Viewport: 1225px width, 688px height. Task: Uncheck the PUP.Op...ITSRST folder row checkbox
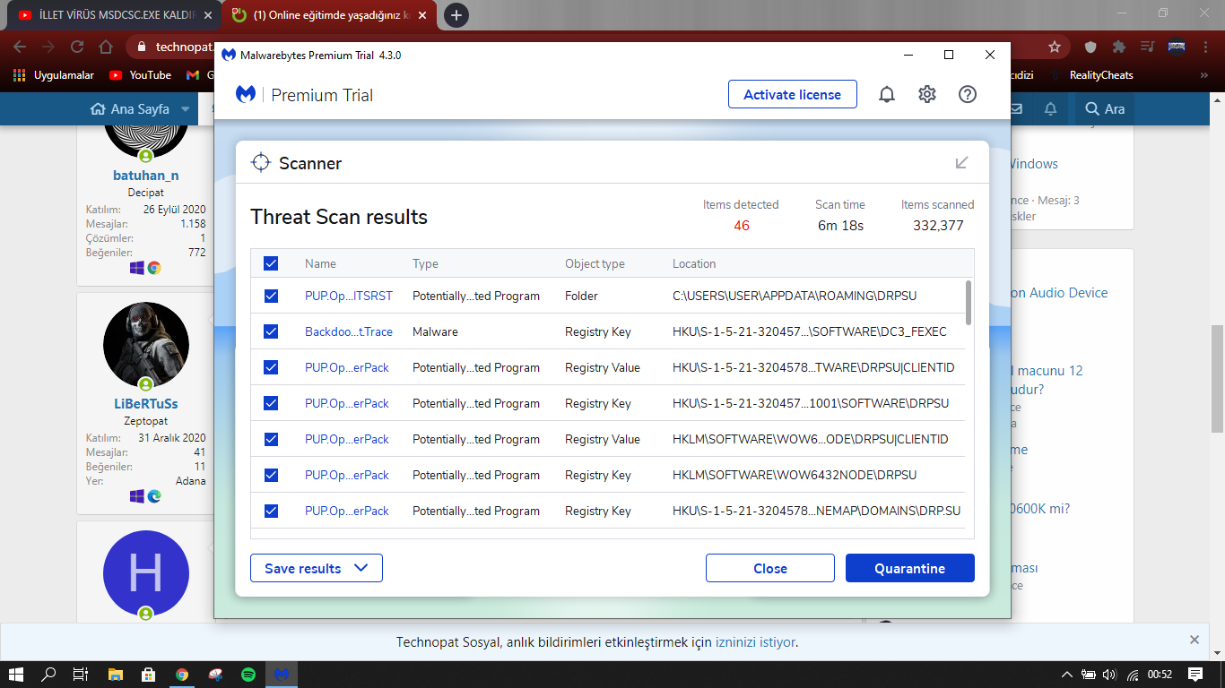coord(271,296)
